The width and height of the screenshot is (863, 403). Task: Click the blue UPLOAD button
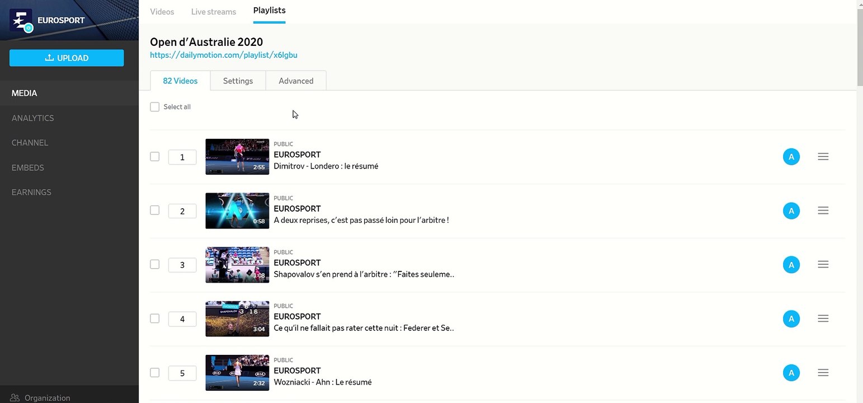coord(67,58)
